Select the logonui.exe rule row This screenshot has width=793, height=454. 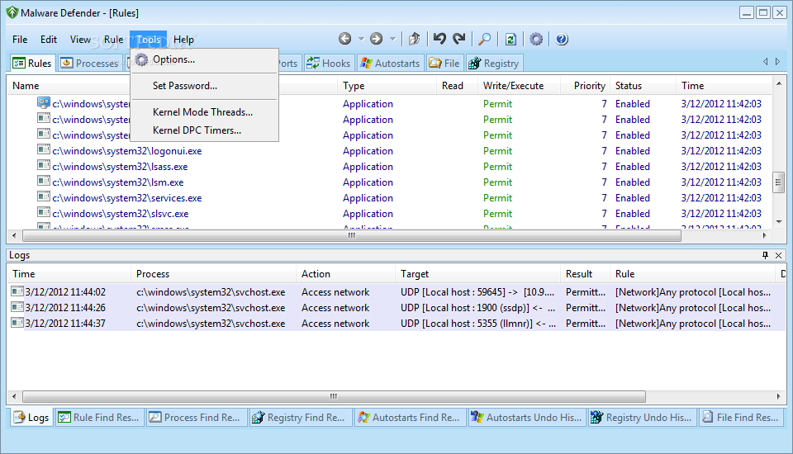point(388,151)
